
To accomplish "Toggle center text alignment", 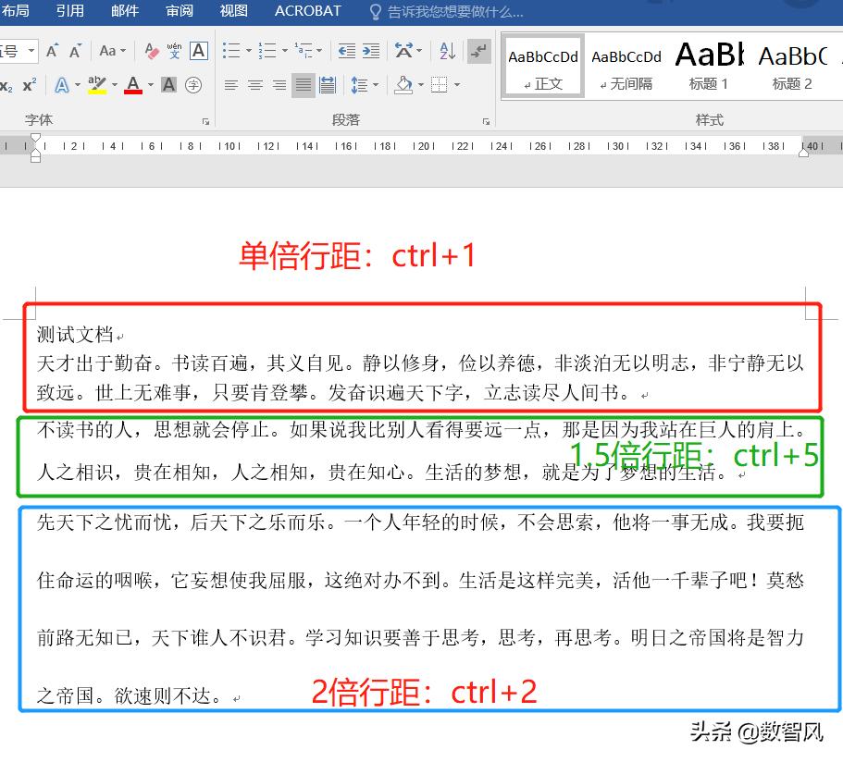I will [x=254, y=84].
